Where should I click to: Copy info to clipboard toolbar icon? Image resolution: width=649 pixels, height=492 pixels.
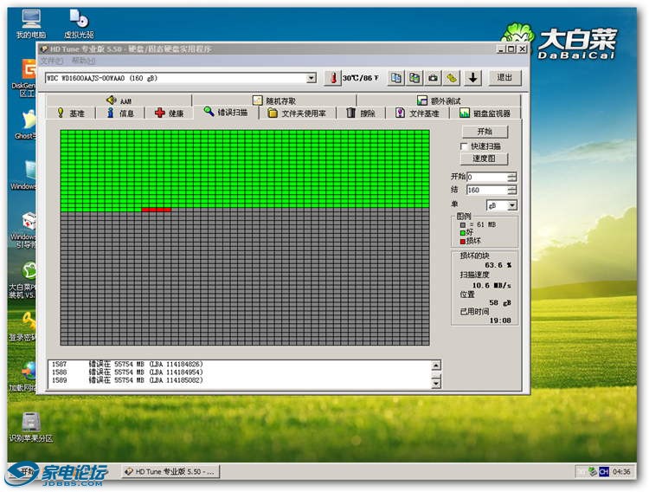pos(396,78)
